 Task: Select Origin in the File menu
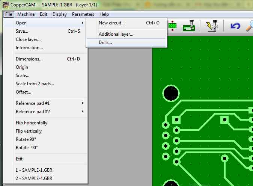tap(45, 67)
